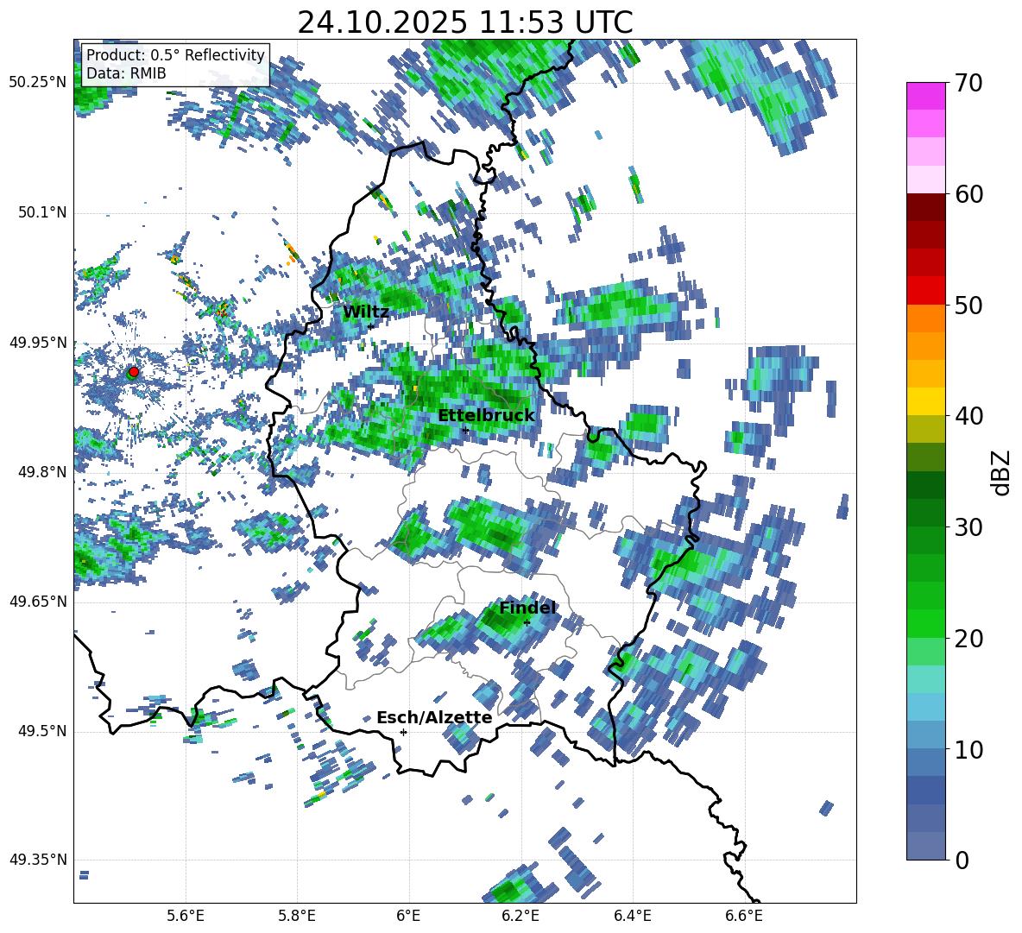
Task: Click the 50 dBZ colorbar tick label
Action: tap(968, 306)
